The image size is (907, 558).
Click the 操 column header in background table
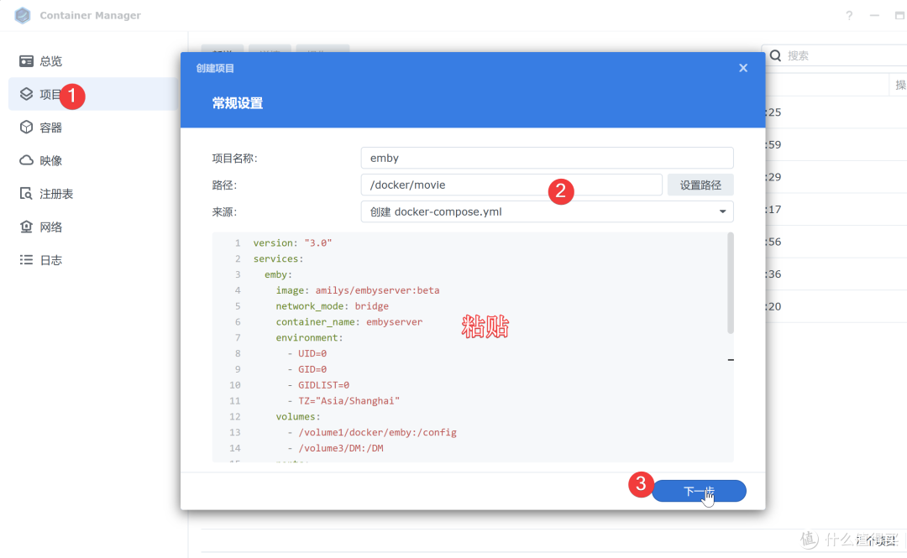[900, 85]
